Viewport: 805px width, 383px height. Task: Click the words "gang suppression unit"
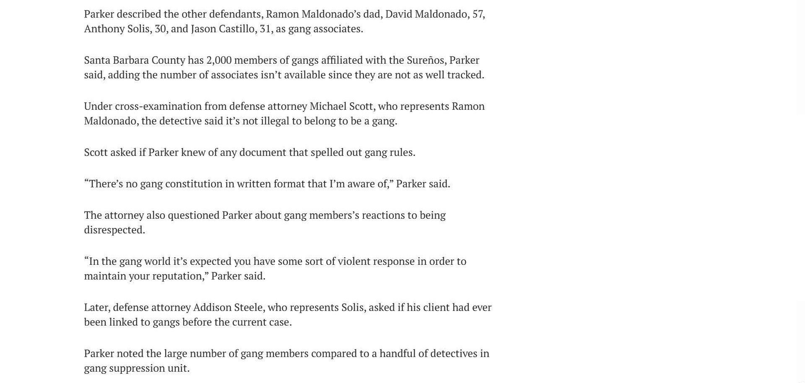tap(136, 368)
